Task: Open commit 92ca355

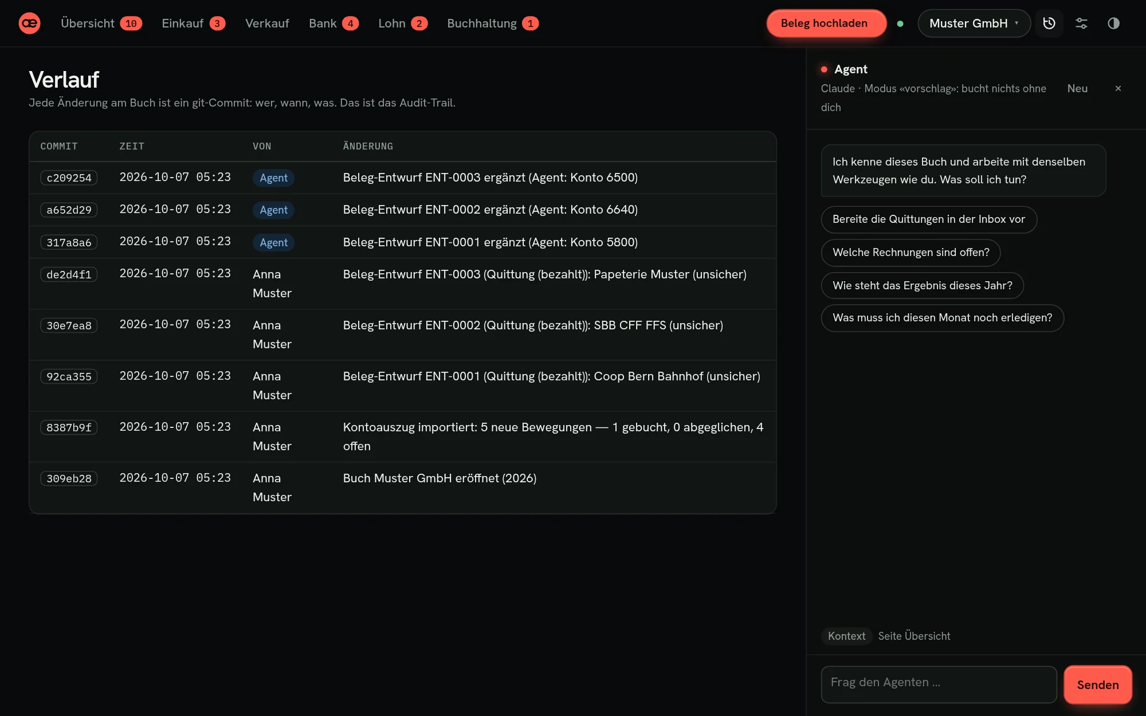Action: click(69, 376)
